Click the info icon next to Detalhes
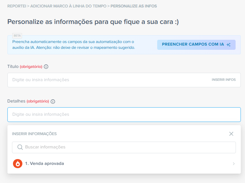Screen dimensions: 245x183 point(53,102)
